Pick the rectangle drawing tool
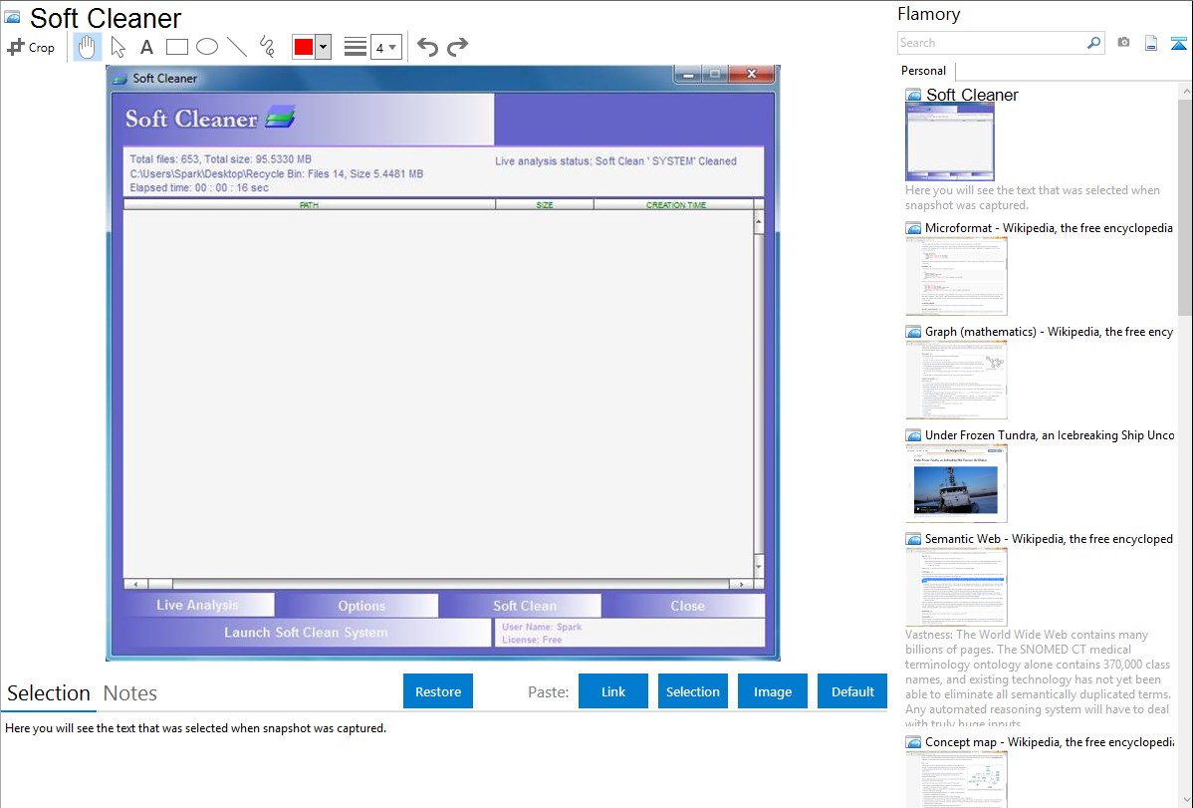 coord(177,47)
